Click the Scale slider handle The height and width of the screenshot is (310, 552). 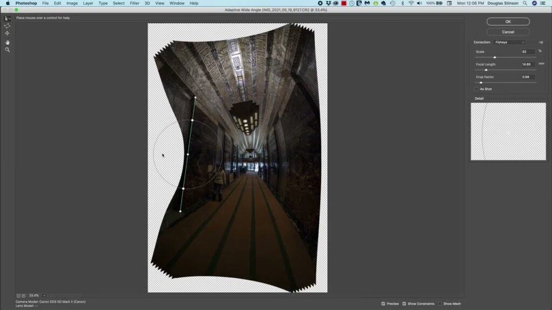coord(495,57)
